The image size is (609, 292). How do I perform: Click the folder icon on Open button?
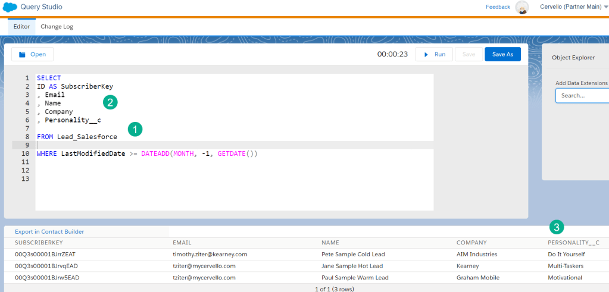pos(22,54)
